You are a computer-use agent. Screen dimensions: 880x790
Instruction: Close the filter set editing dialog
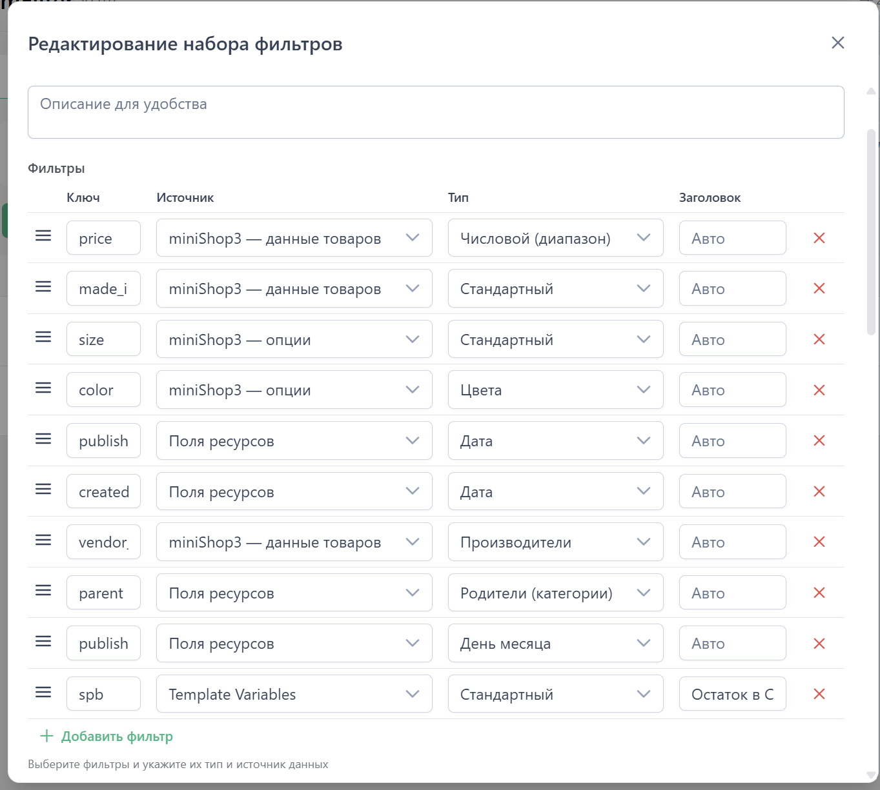837,43
